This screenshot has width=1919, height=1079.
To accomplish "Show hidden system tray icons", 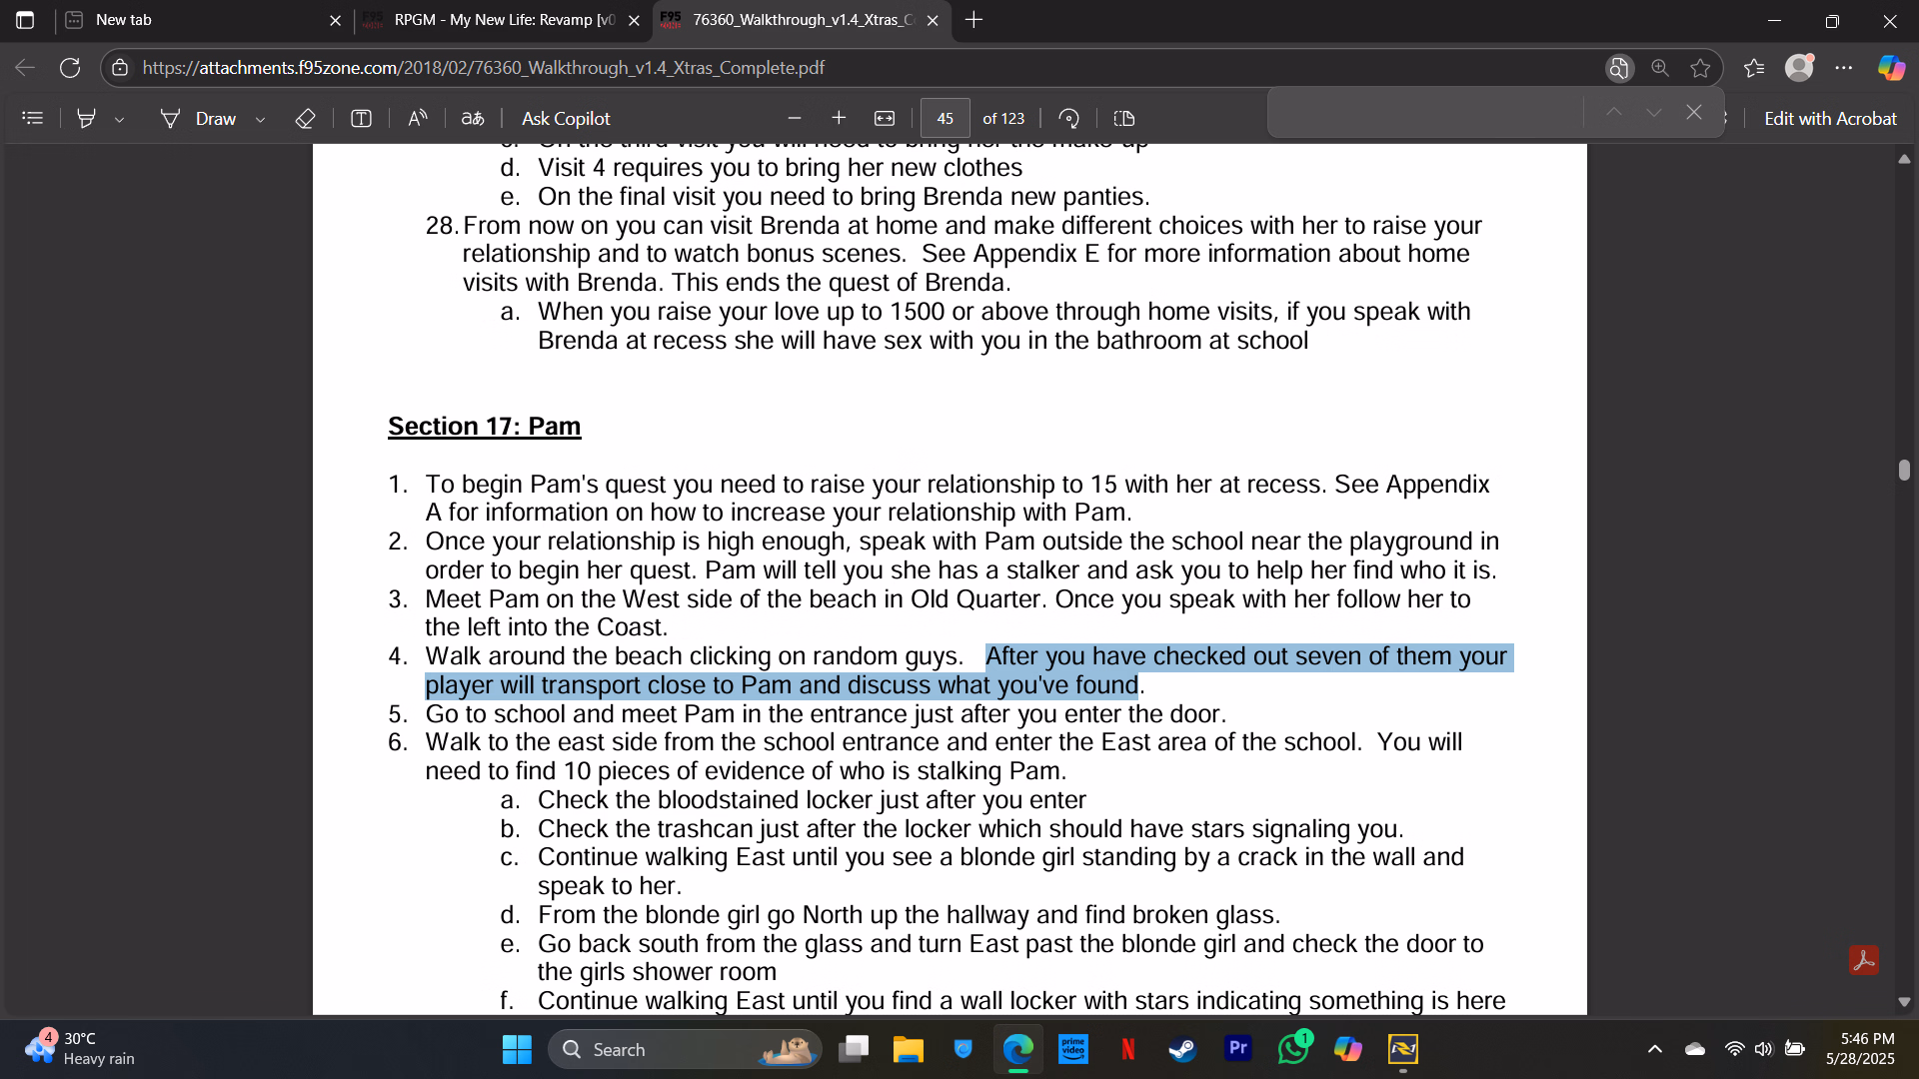I will point(1655,1049).
